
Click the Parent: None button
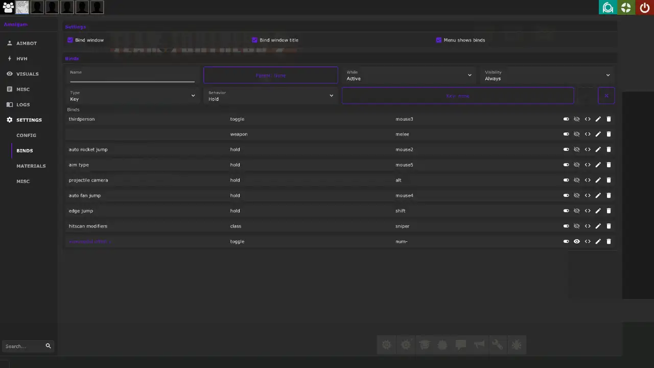[271, 75]
